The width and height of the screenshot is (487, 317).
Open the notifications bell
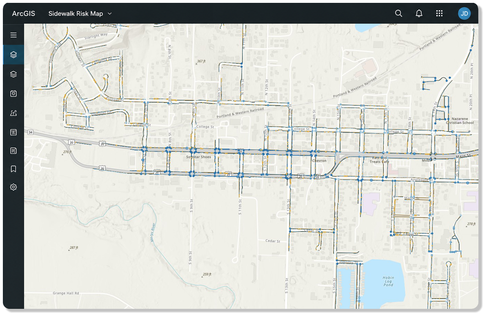(x=419, y=13)
